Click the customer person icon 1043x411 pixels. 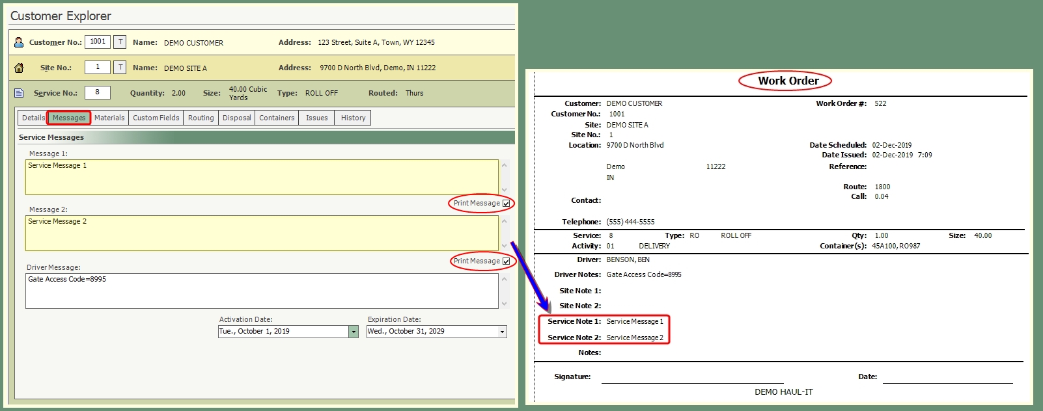pos(19,42)
